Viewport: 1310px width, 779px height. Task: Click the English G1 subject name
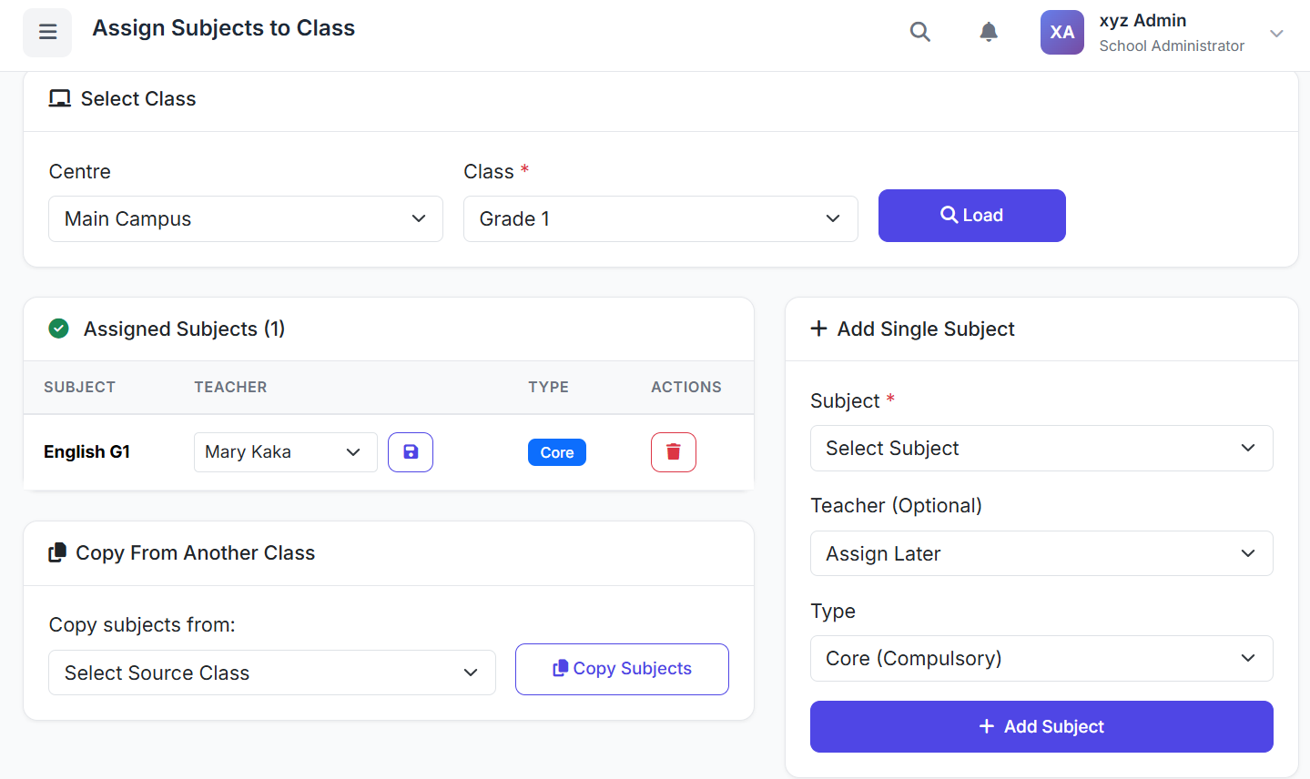[87, 452]
